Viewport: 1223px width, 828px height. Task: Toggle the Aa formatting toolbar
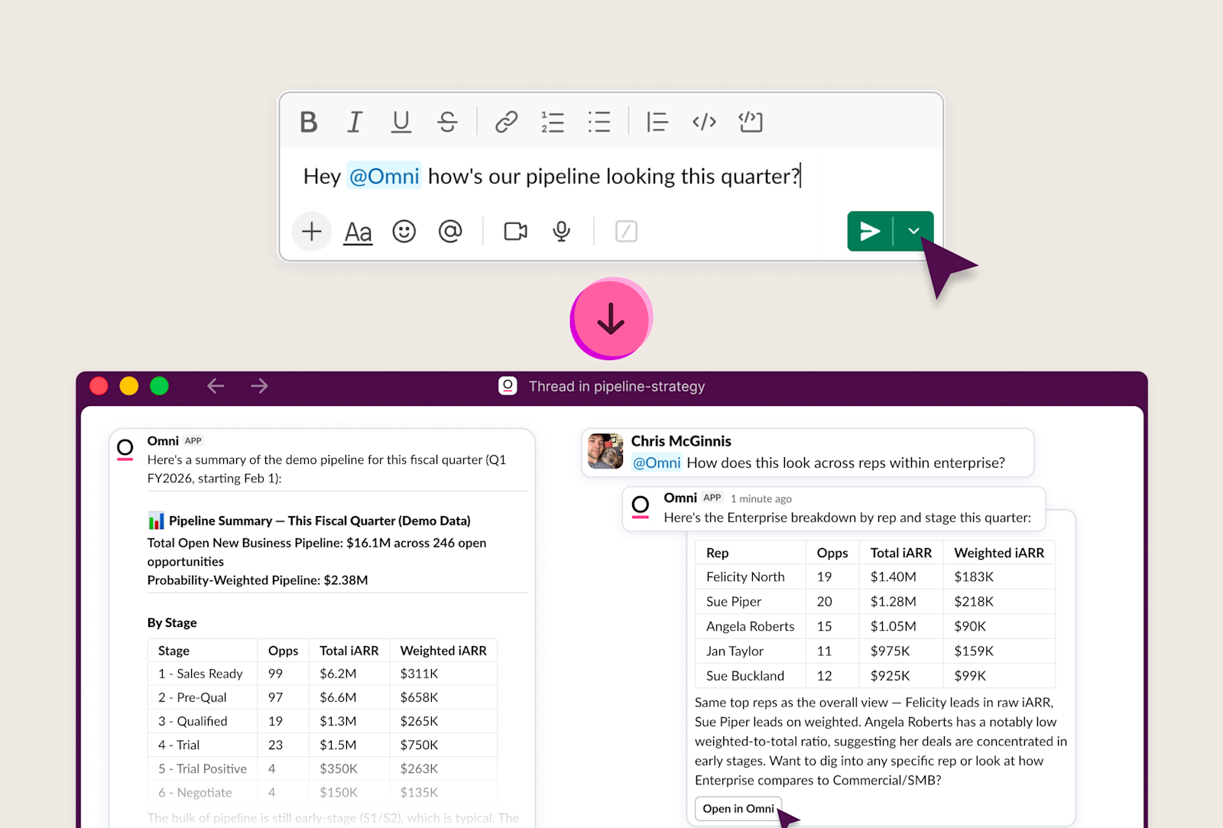[358, 232]
